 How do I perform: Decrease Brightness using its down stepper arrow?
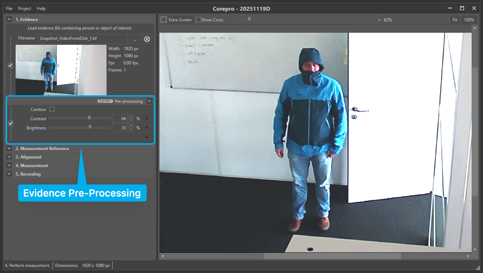(131, 129)
